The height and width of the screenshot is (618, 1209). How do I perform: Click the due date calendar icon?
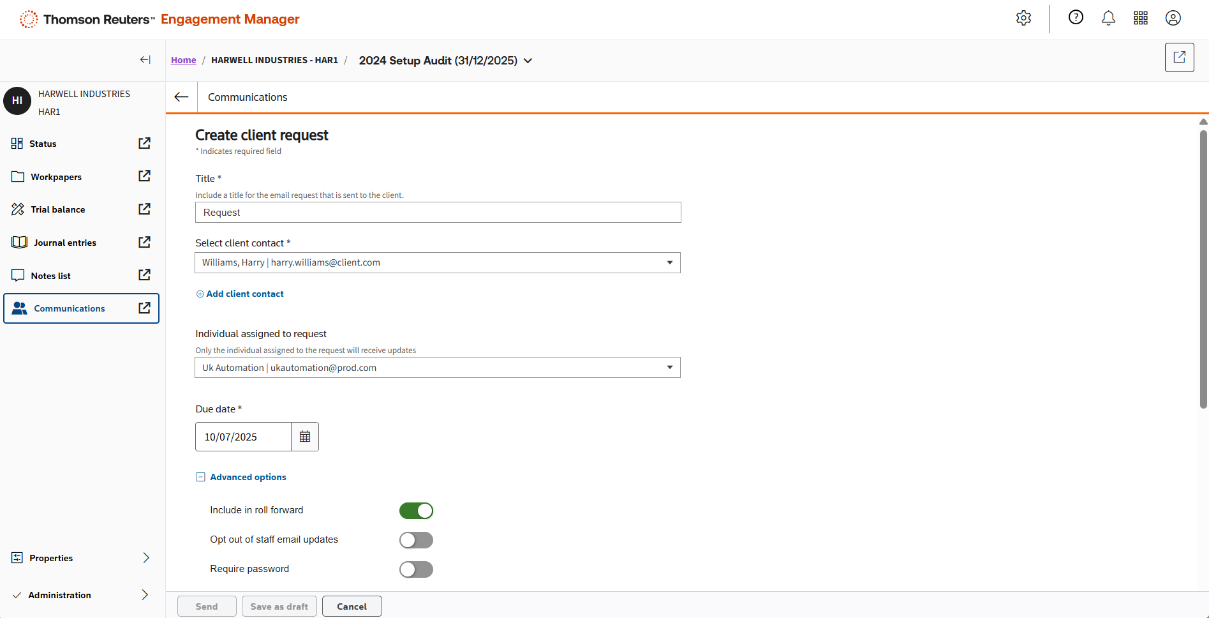pyautogui.click(x=305, y=437)
